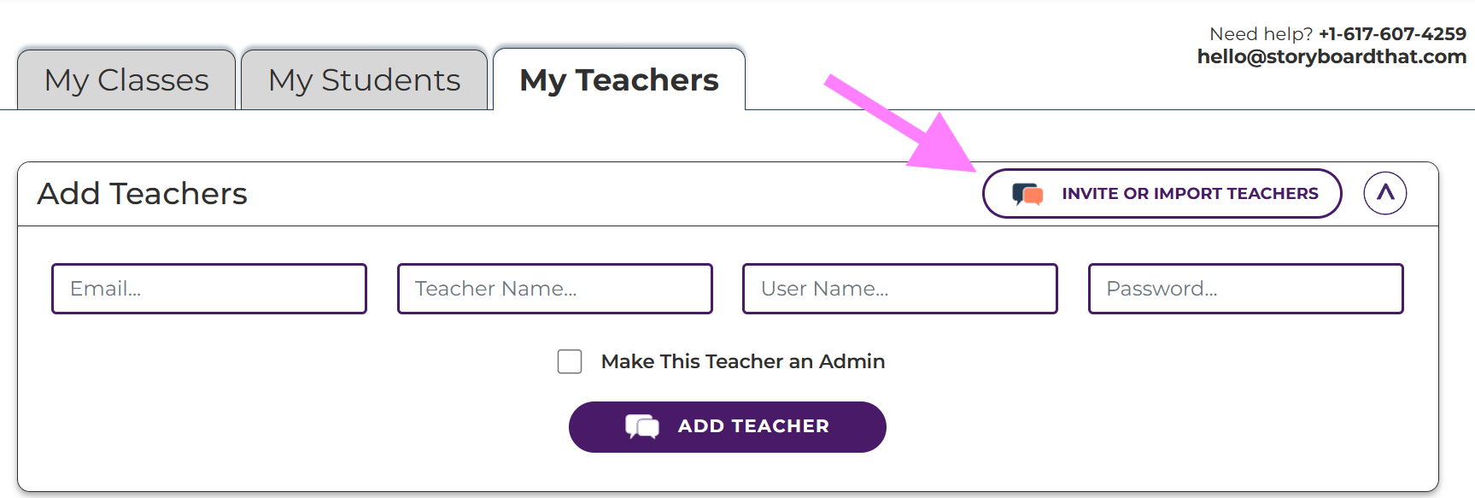The width and height of the screenshot is (1475, 498).
Task: Click the speech bubbles icon on Add Teacher
Action: click(642, 426)
